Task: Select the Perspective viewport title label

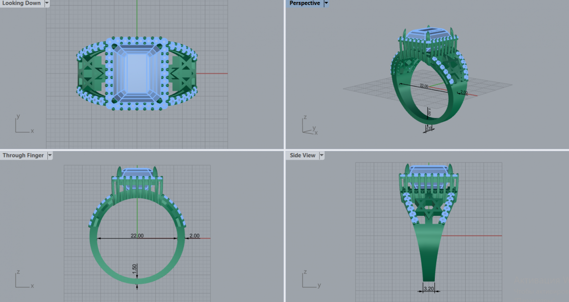Action: coord(304,3)
